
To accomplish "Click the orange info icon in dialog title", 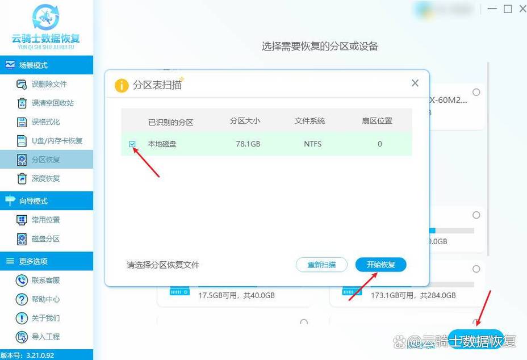I will click(122, 85).
